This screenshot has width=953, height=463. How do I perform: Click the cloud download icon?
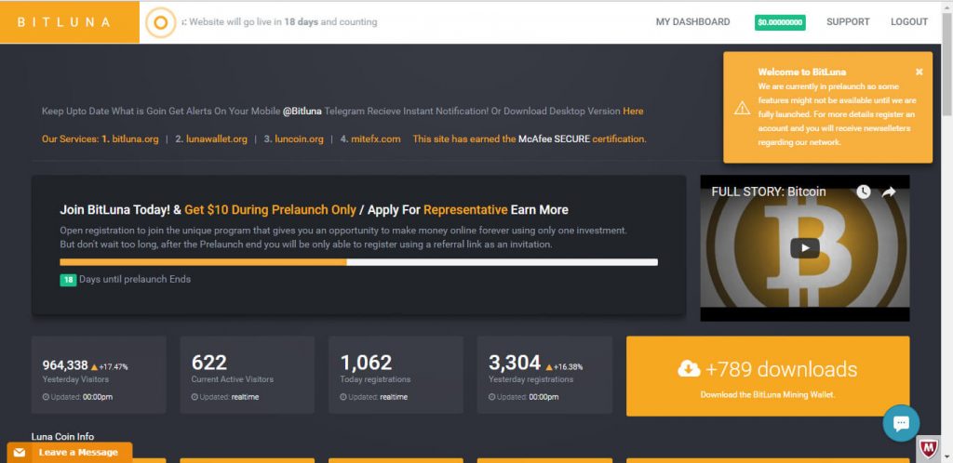tap(689, 369)
